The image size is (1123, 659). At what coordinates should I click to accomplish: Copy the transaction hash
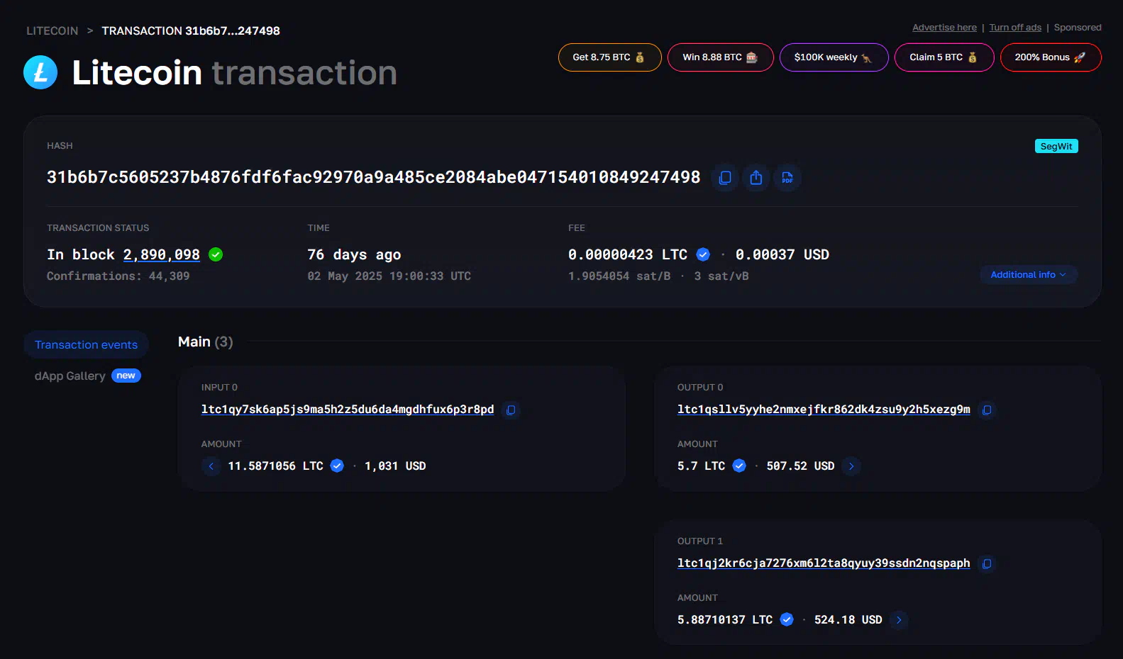[725, 178]
